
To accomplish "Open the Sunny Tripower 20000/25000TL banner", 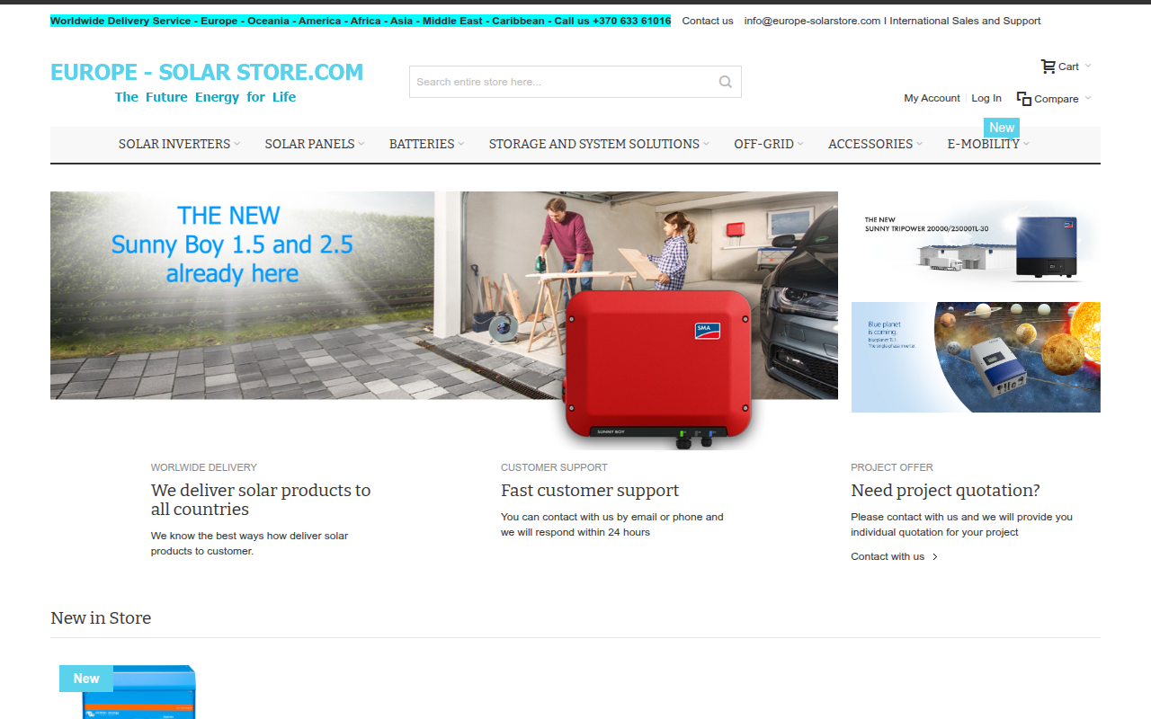I will pyautogui.click(x=976, y=240).
